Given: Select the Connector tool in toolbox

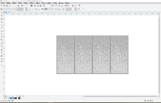Looking at the screenshot, I should pos(1,46).
